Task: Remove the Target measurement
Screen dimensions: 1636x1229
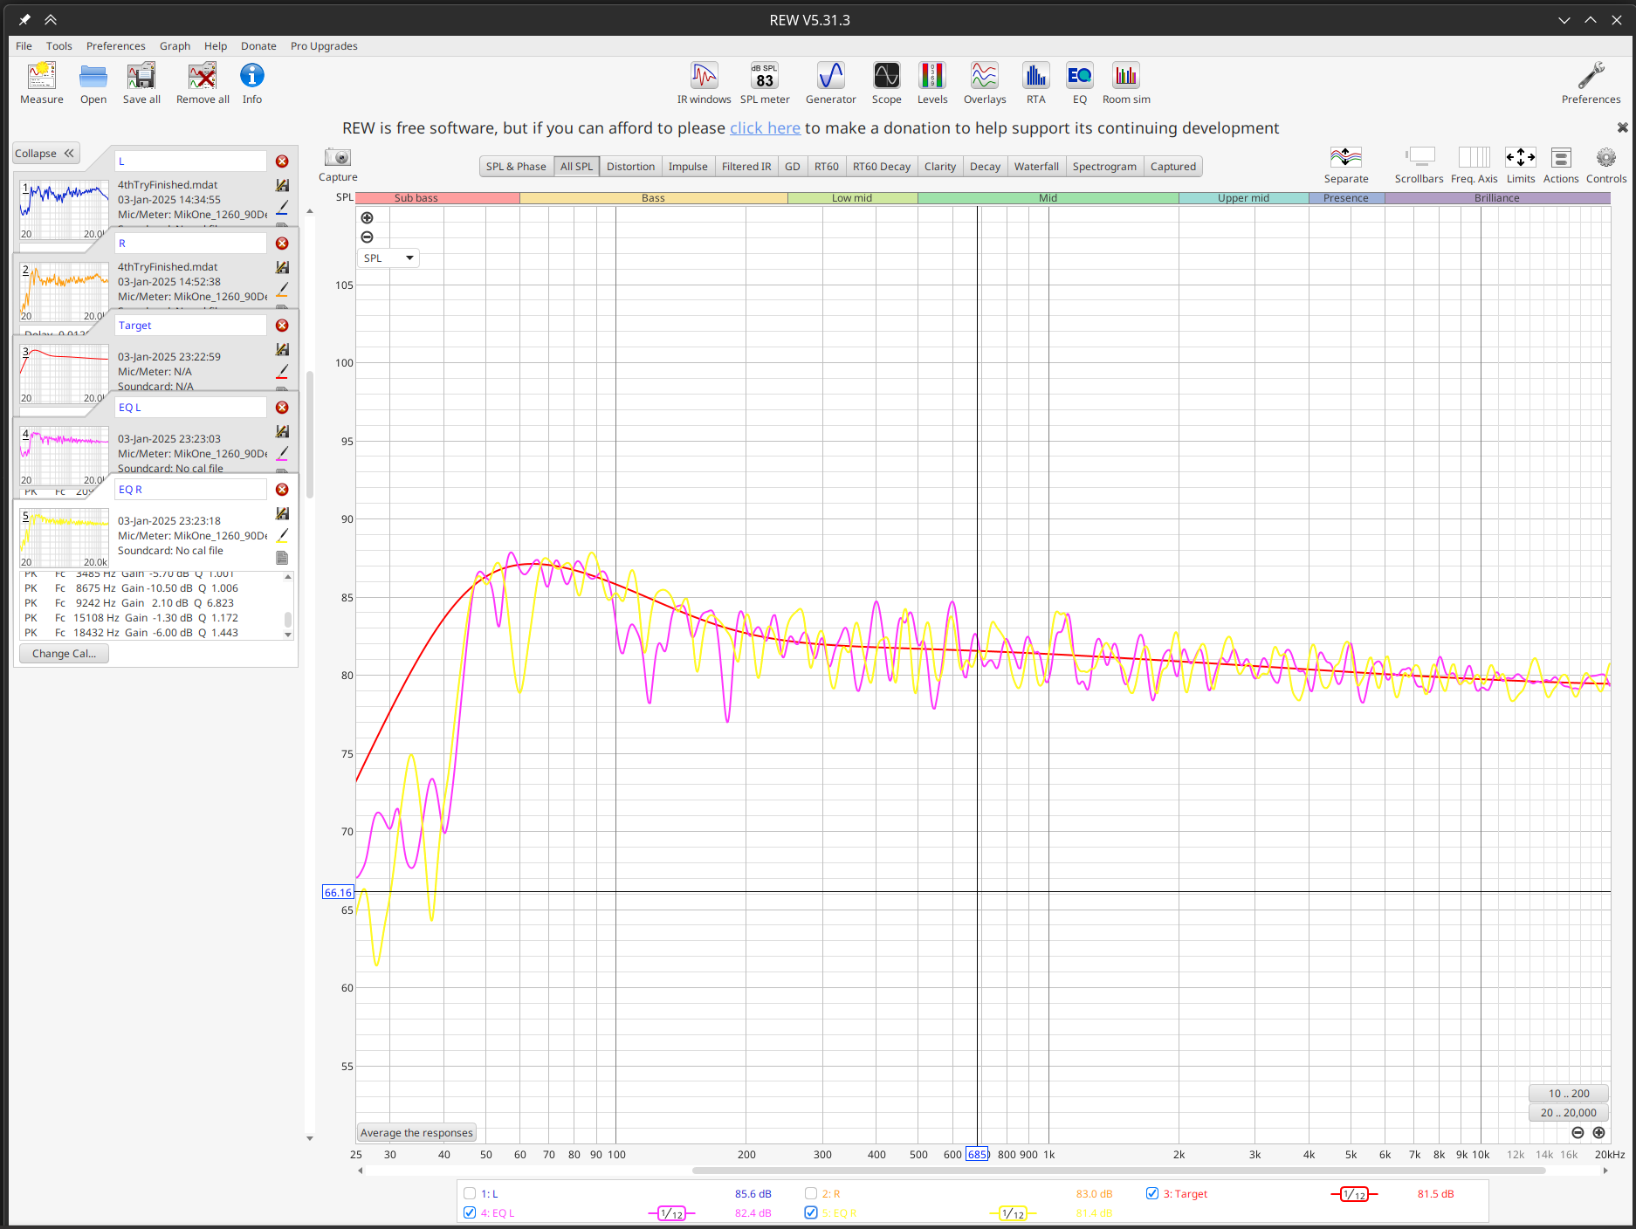Action: [282, 326]
